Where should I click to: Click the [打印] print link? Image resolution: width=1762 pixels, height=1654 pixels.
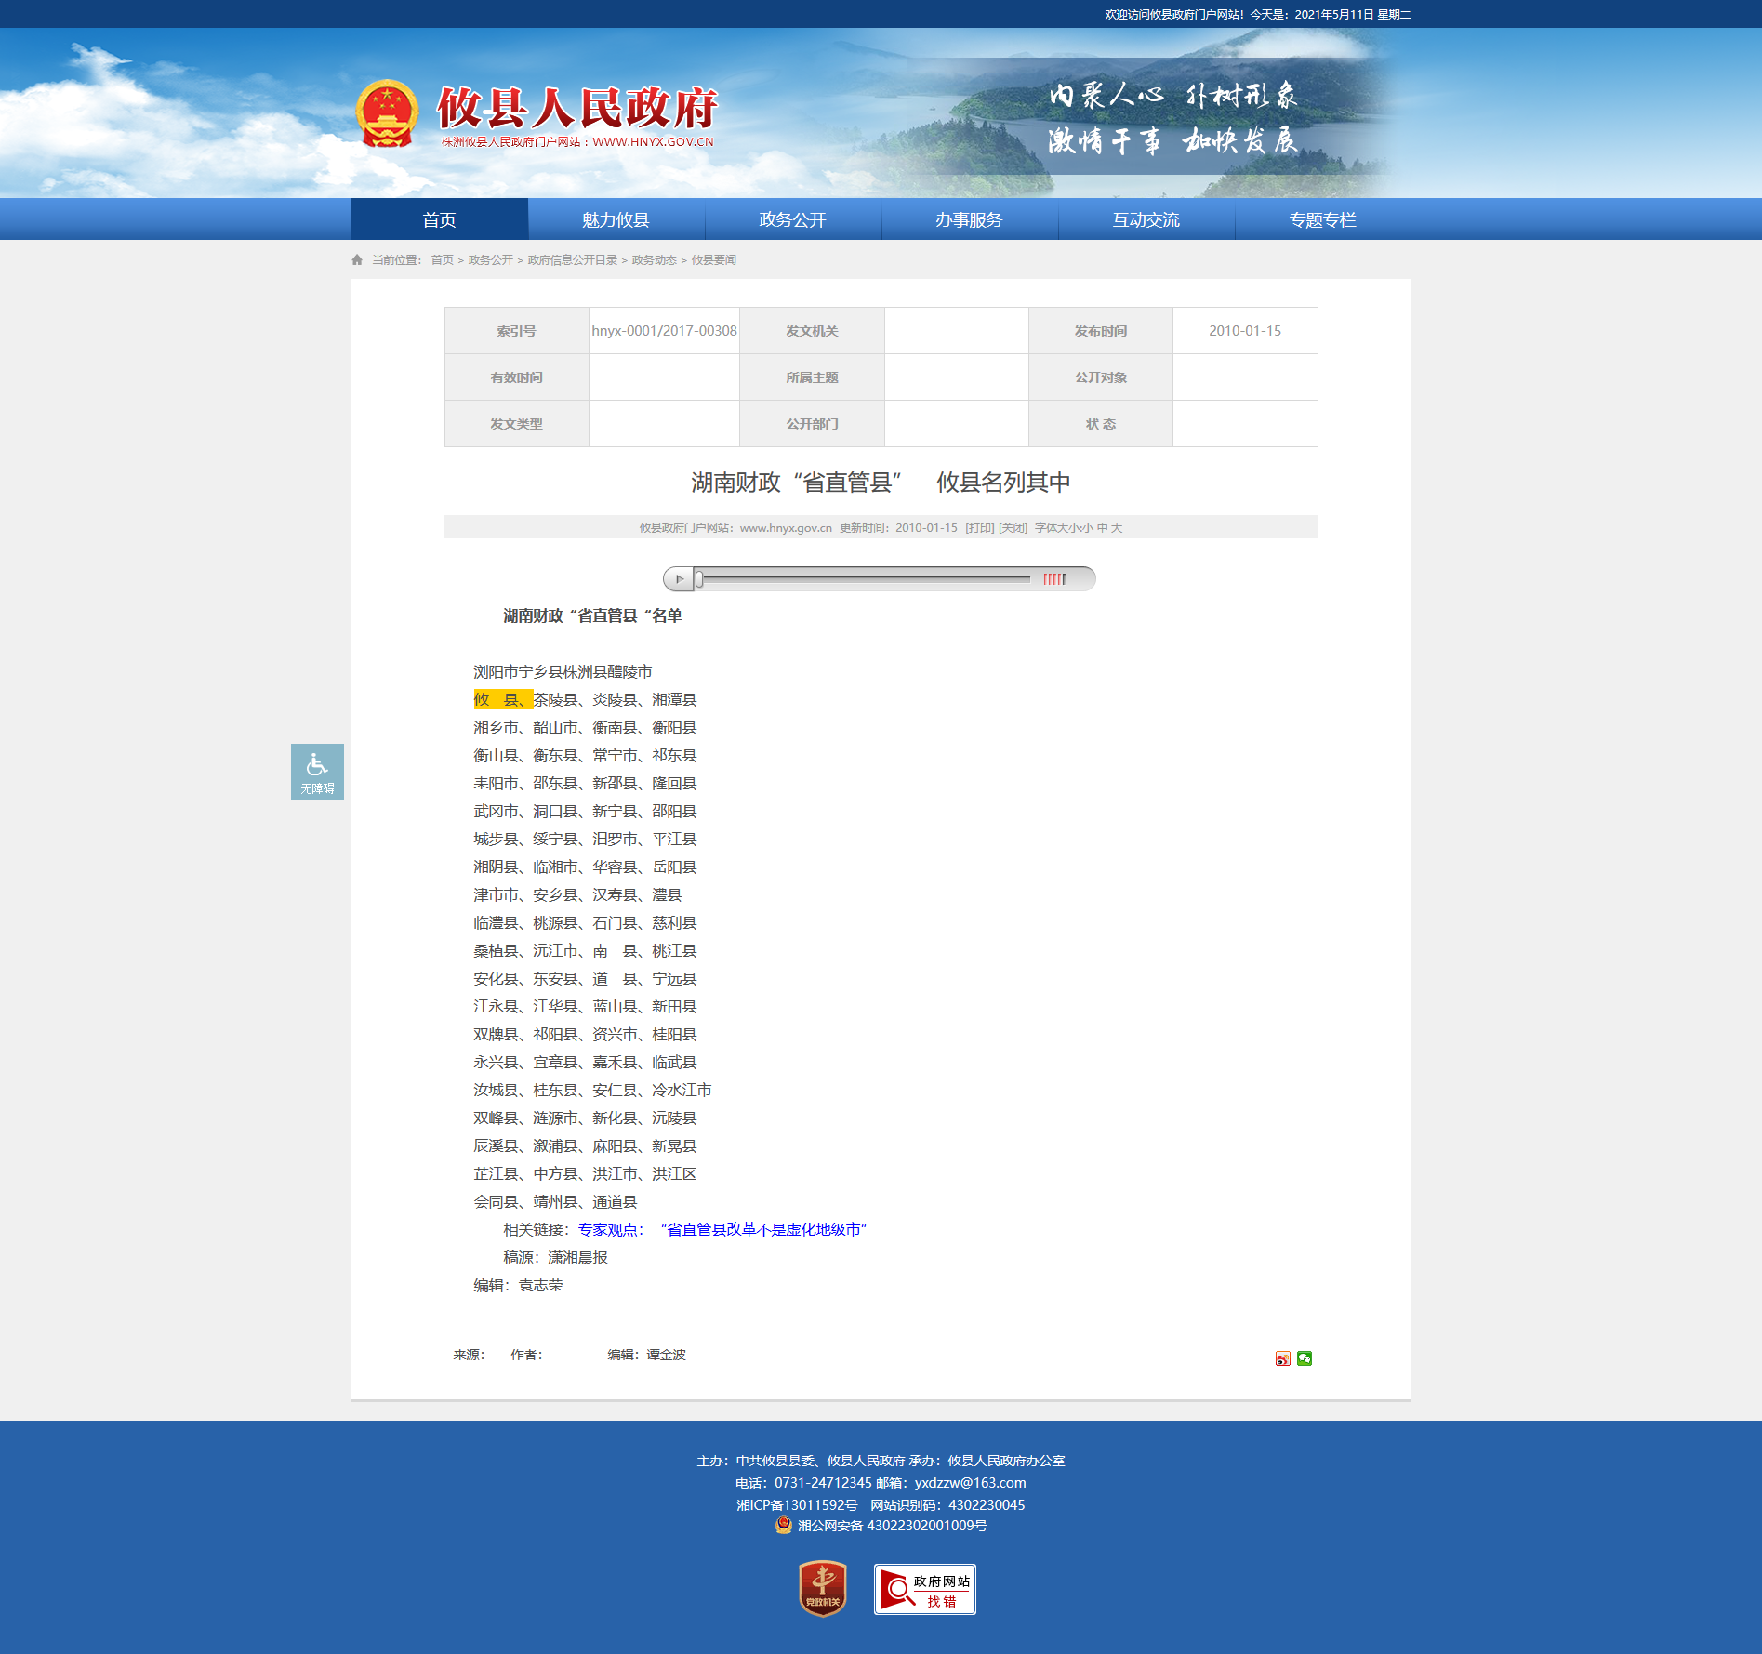pos(979,528)
